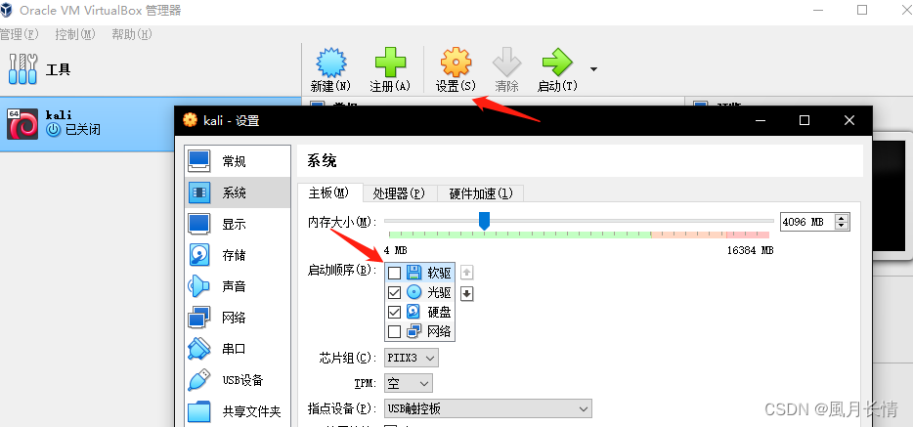Select the 光驱 optical disc icon in boot order

414,292
